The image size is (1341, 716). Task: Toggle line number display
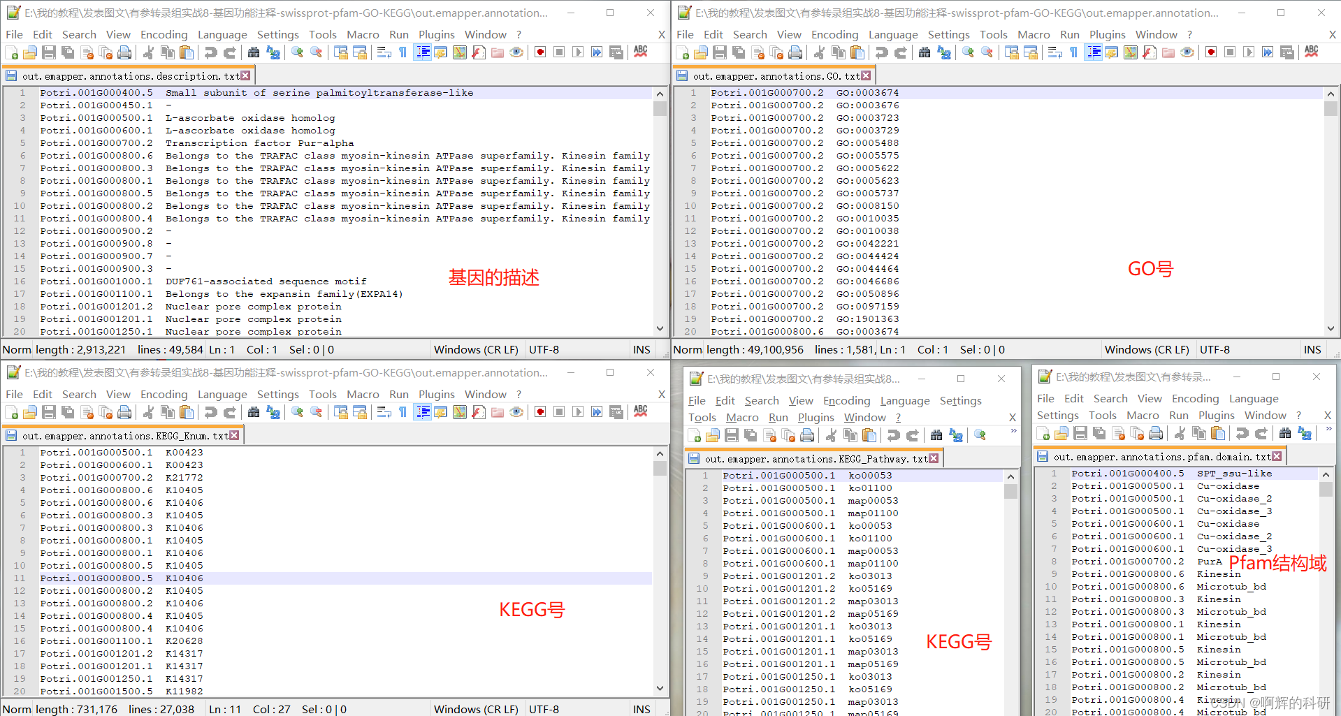click(422, 52)
